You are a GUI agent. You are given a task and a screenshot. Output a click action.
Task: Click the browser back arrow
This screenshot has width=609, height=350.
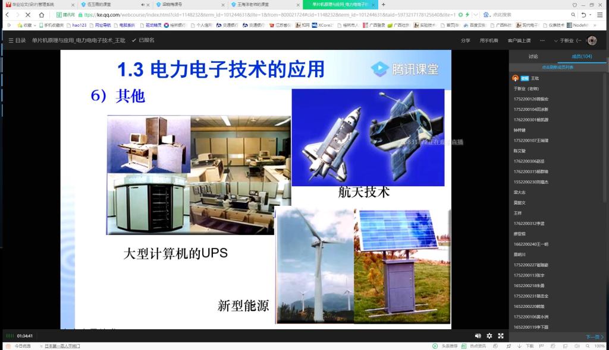point(8,15)
